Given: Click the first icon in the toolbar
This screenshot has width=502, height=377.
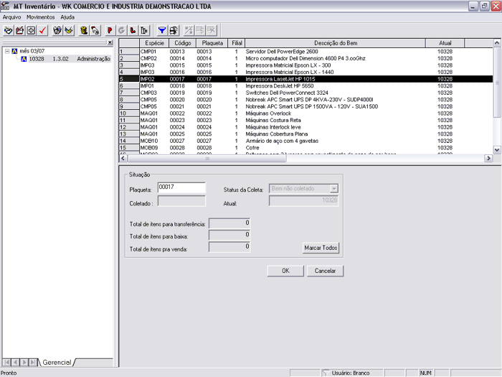Looking at the screenshot, I should pyautogui.click(x=8, y=30).
